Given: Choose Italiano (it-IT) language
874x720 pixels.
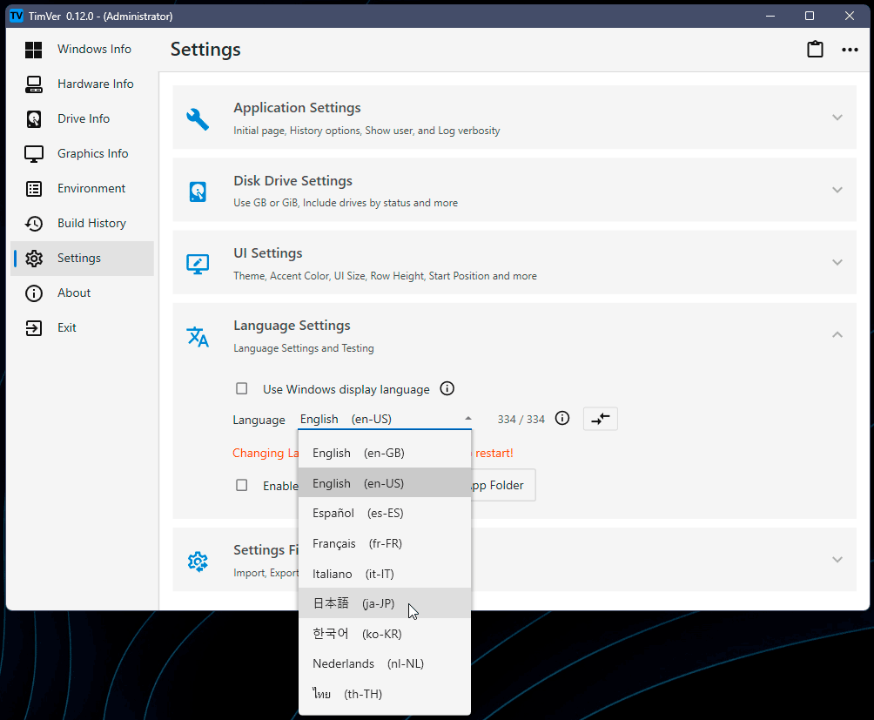Looking at the screenshot, I should coord(385,574).
